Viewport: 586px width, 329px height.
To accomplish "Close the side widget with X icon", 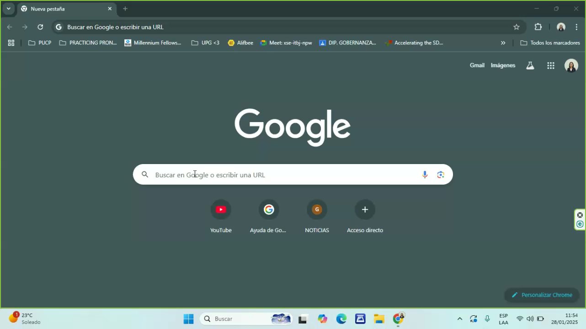I will pyautogui.click(x=580, y=215).
